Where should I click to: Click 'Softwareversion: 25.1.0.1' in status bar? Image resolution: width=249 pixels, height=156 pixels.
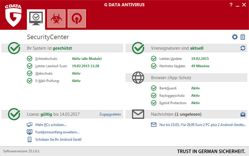click(21, 151)
